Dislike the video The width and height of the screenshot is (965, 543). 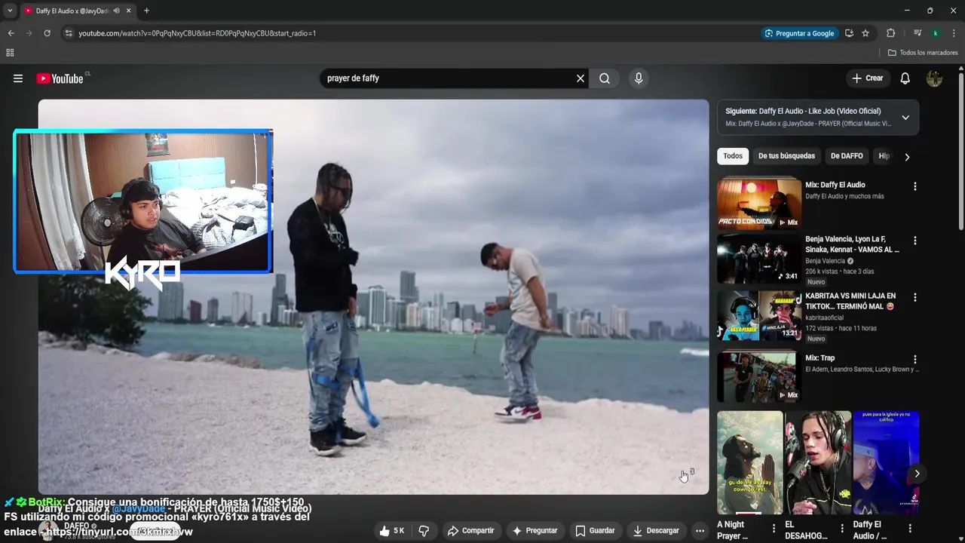(x=424, y=531)
